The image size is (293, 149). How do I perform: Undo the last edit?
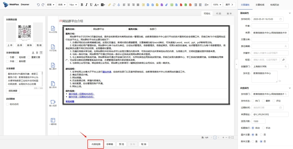[x=38, y=5]
